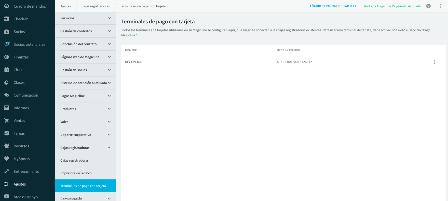Open the MySports dotted icon
The width and height of the screenshot is (448, 201).
tap(7, 159)
